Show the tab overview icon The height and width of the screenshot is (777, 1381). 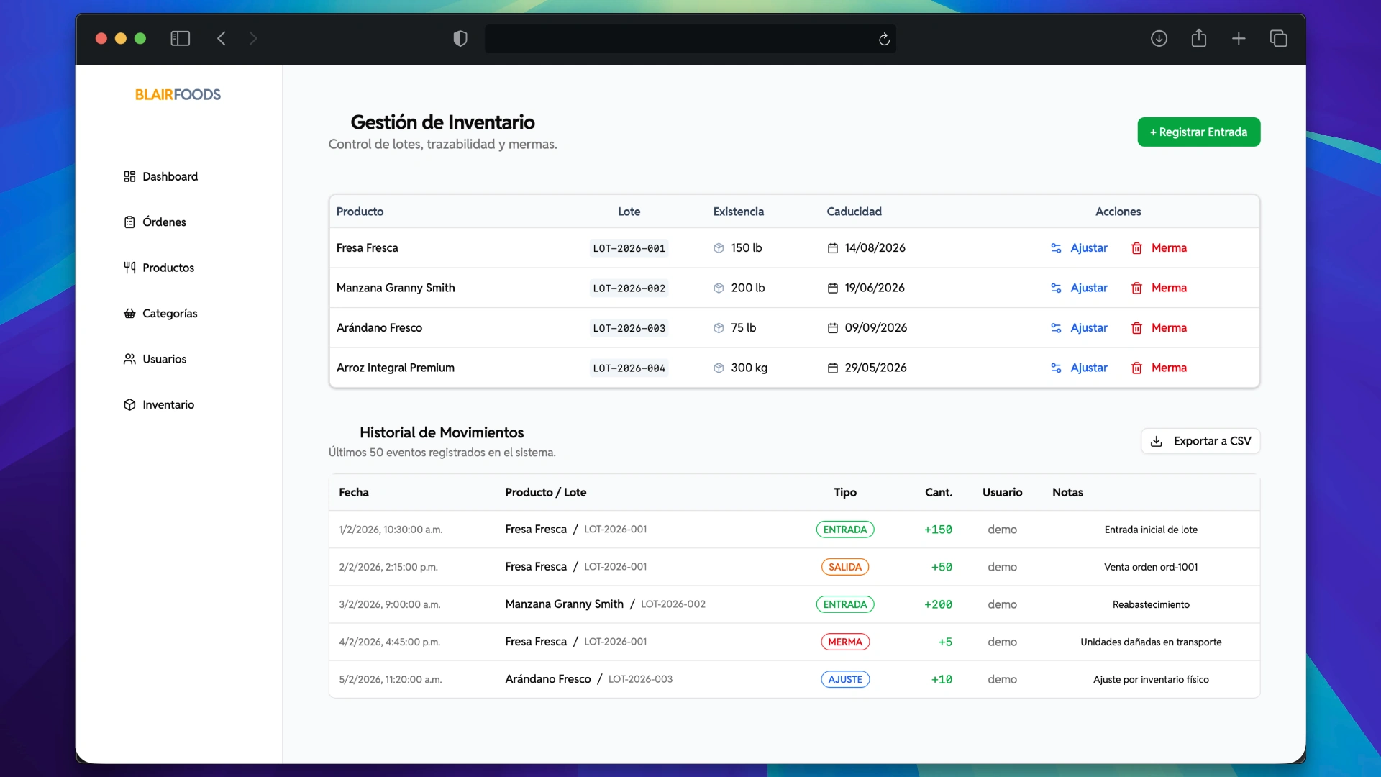click(x=1278, y=39)
